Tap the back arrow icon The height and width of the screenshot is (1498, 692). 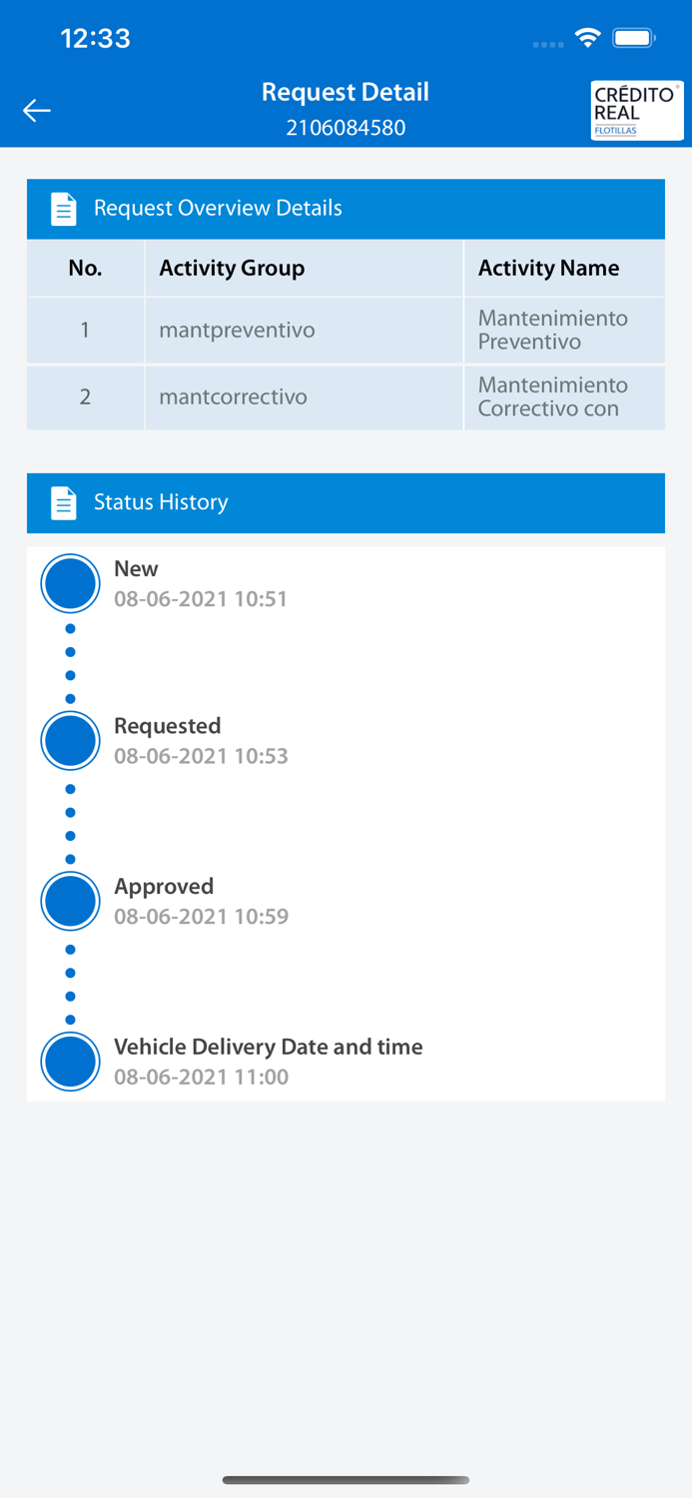(x=37, y=110)
